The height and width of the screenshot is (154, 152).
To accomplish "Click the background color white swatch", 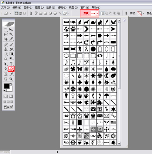I will tap(11, 90).
